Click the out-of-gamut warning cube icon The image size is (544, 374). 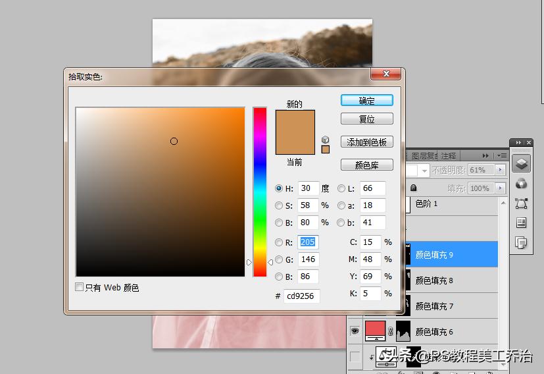pyautogui.click(x=325, y=140)
